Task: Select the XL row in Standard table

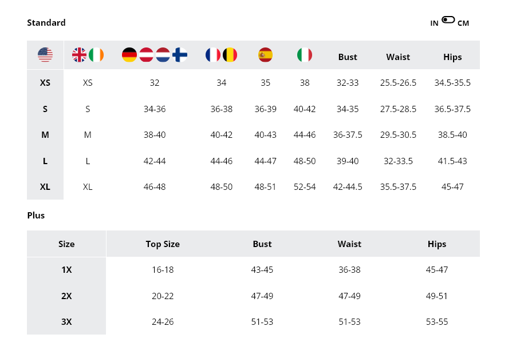Action: coord(45,187)
